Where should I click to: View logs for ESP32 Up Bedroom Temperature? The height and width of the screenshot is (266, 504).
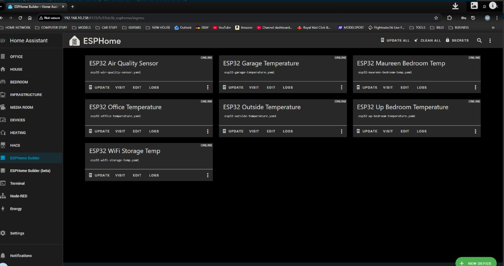(422, 131)
